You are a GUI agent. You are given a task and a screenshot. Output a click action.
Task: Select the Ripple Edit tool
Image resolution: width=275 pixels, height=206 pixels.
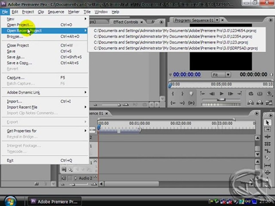pyautogui.click(x=267, y=137)
